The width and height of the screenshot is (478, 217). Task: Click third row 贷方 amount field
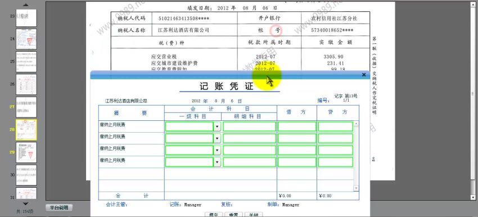[x=336, y=150]
